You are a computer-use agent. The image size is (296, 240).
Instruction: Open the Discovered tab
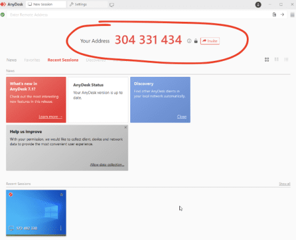pos(96,60)
